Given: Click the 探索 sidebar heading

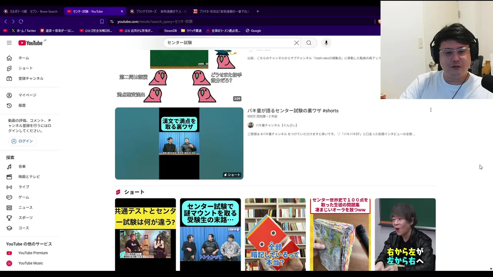Looking at the screenshot, I should (x=10, y=158).
